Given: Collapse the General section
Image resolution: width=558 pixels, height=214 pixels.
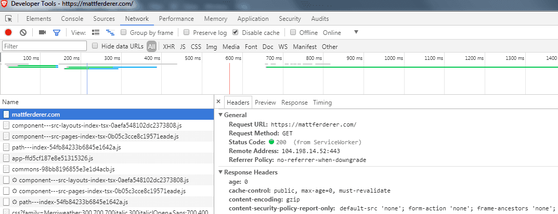Looking at the screenshot, I should coord(220,115).
